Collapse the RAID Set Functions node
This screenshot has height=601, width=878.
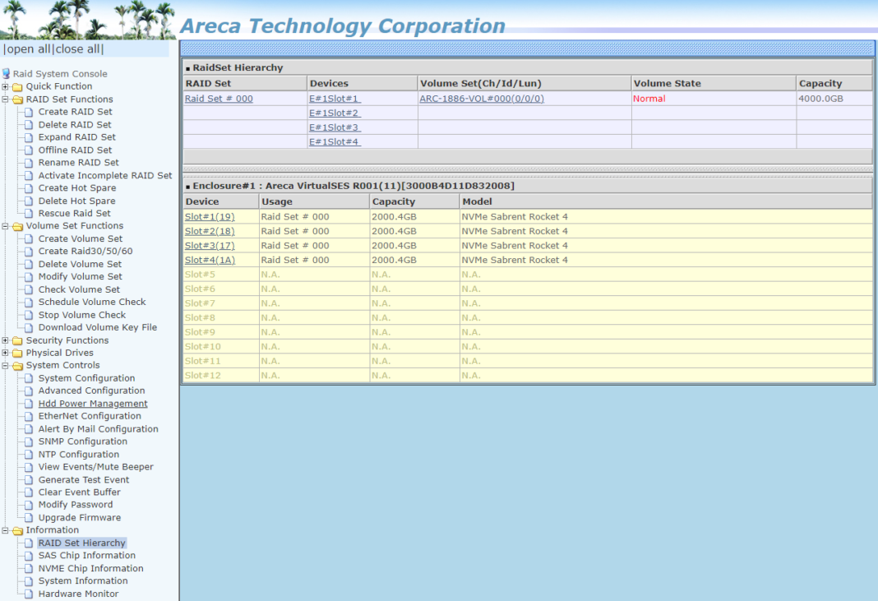point(6,99)
